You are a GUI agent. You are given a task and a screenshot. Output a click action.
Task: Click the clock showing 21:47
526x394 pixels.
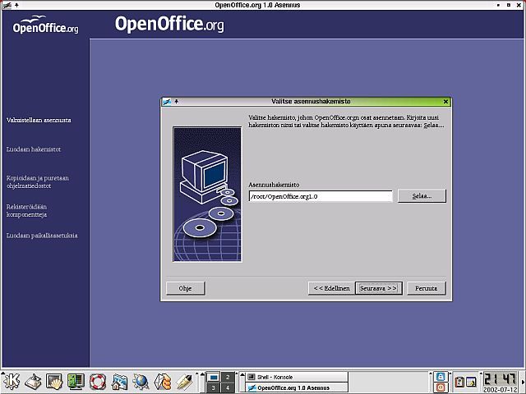500,378
